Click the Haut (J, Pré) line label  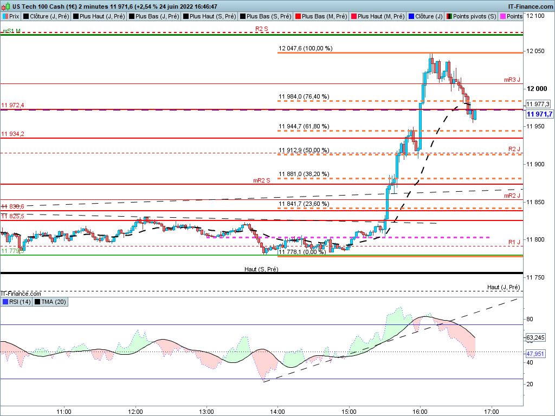coord(504,287)
